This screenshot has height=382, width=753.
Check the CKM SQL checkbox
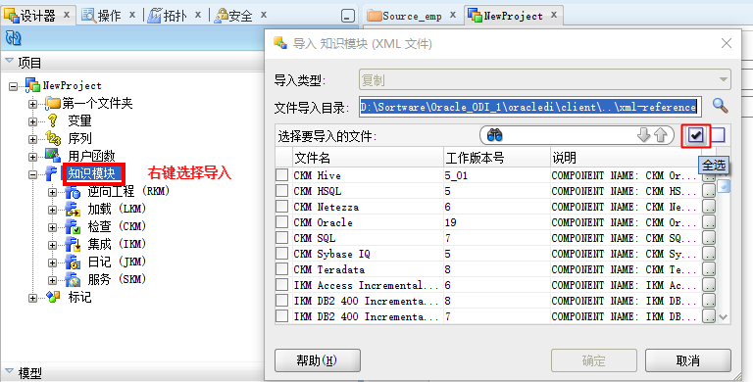point(282,238)
